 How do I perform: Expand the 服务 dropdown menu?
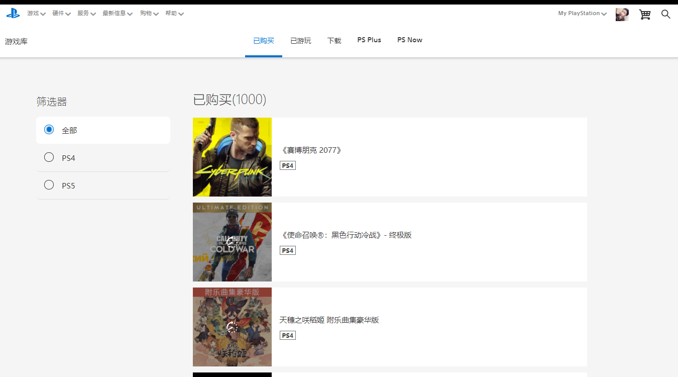tap(86, 14)
